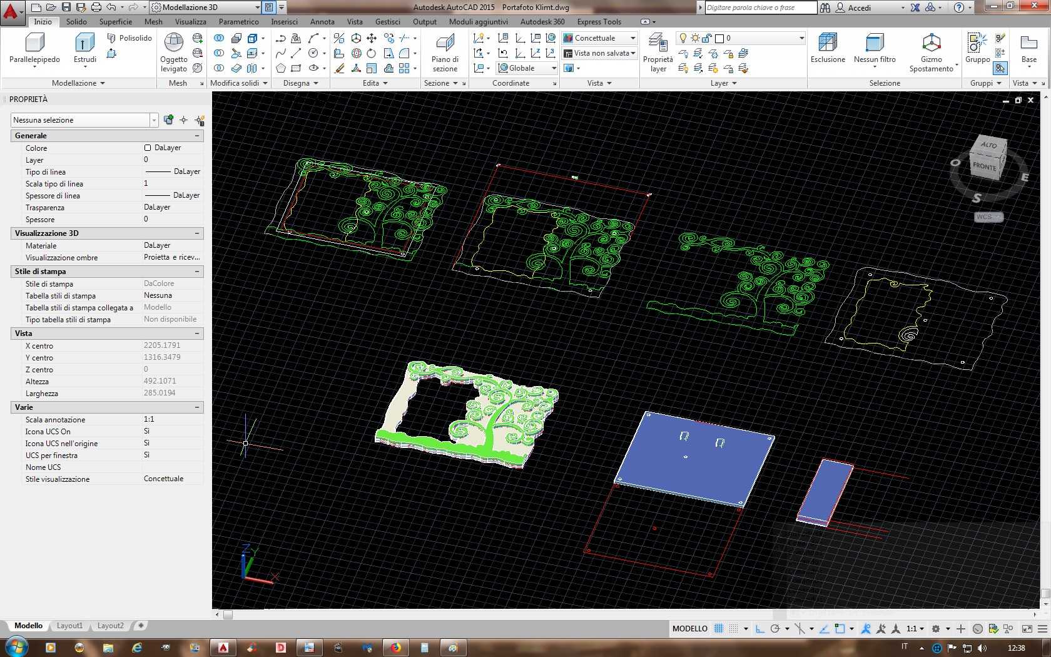Click the Base view button
The image size is (1051, 657).
(x=1029, y=49)
